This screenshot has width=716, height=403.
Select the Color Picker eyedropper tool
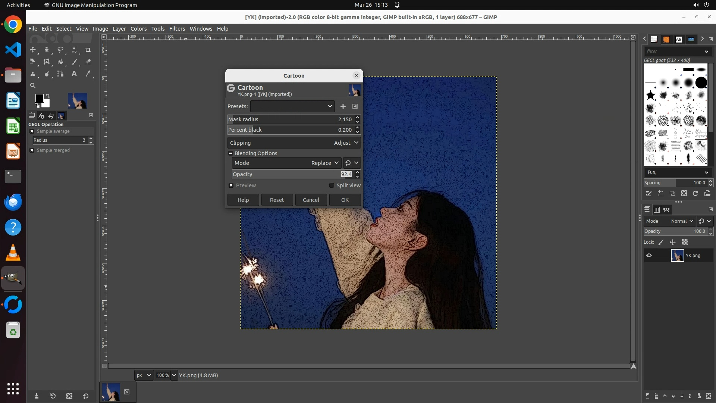point(88,74)
